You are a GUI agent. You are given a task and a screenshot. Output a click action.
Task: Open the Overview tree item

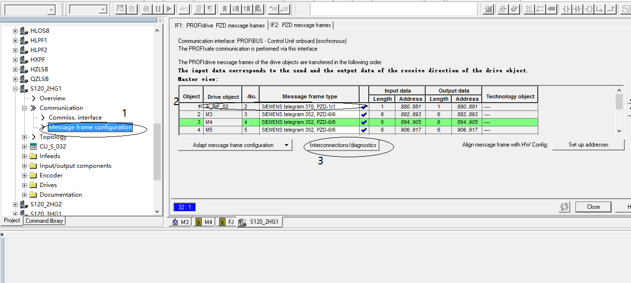pos(53,98)
